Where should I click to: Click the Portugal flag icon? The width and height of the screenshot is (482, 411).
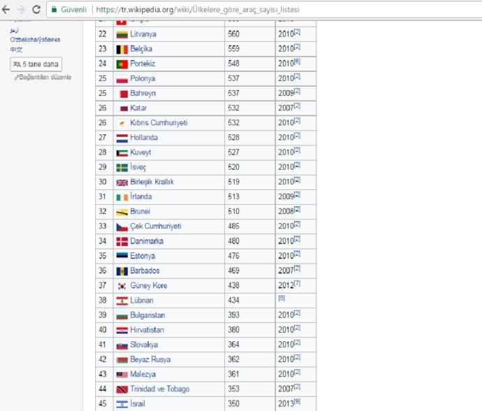coord(122,64)
